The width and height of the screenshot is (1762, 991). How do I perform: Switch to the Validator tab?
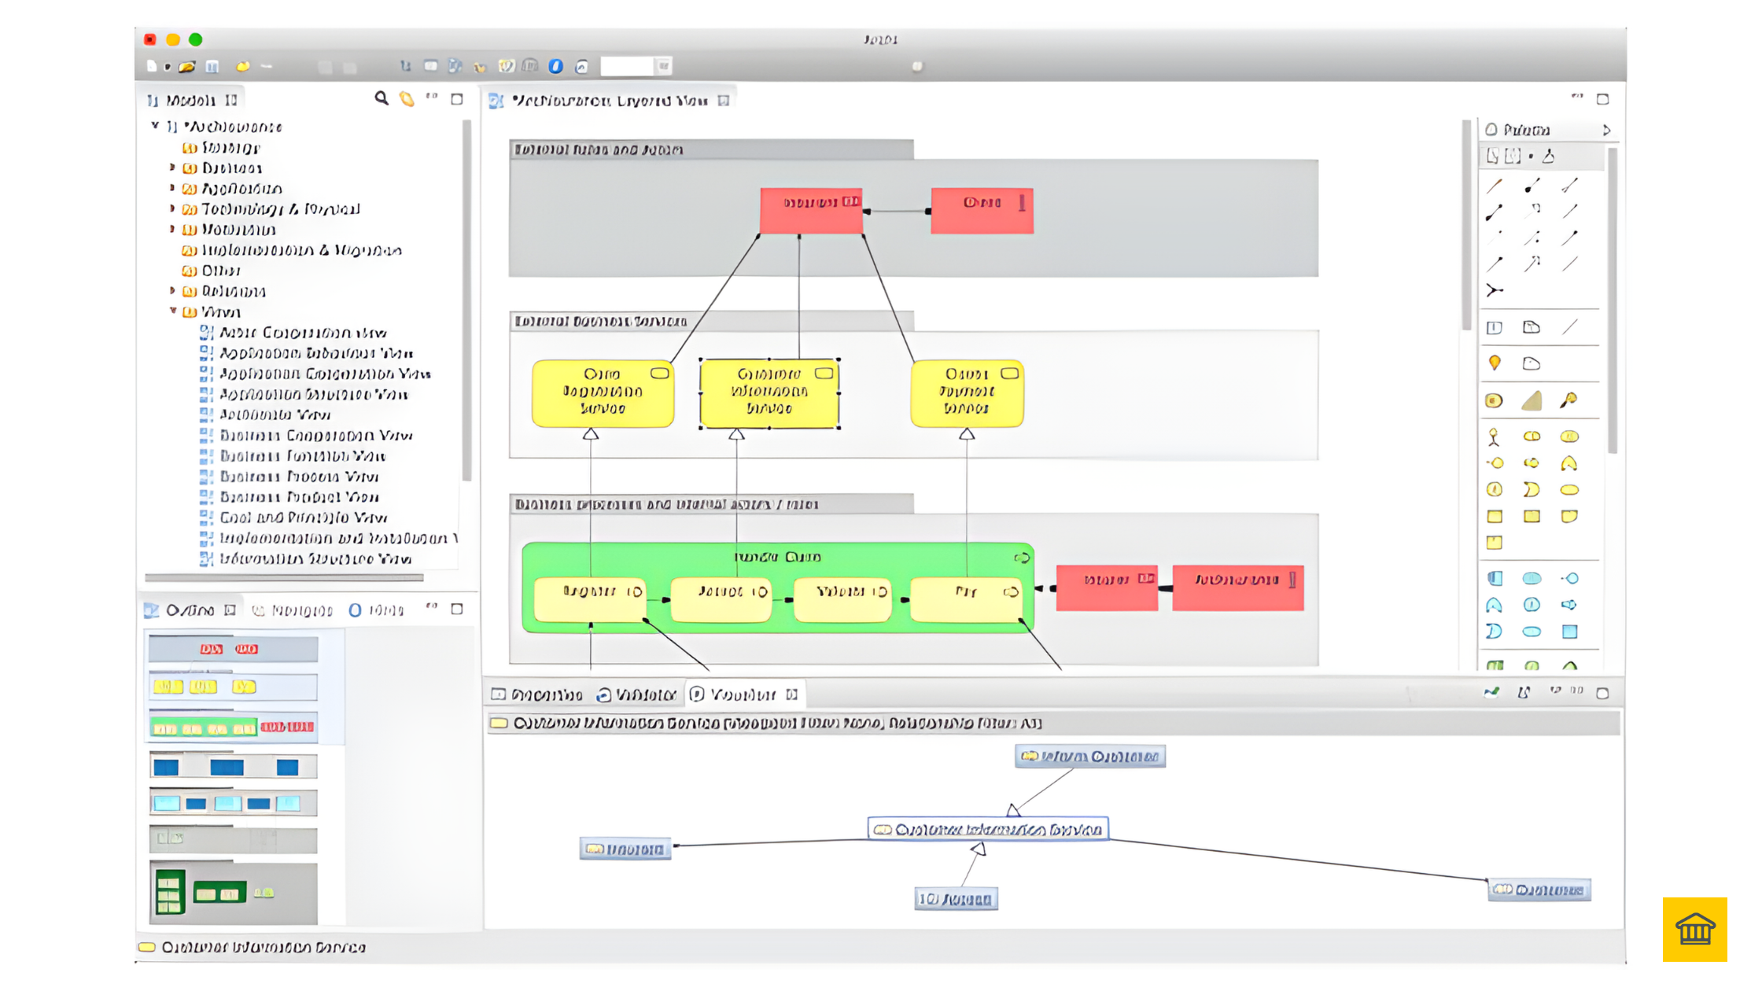pos(636,694)
